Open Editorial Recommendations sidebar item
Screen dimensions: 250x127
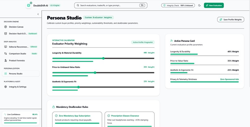tap(21, 47)
